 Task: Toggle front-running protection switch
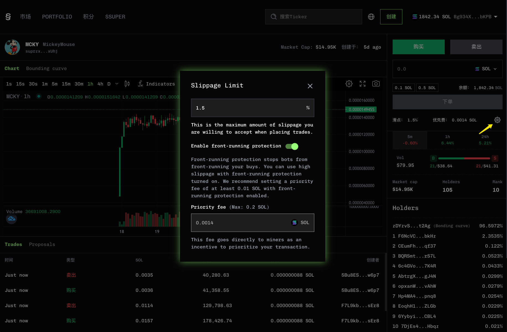coord(292,146)
